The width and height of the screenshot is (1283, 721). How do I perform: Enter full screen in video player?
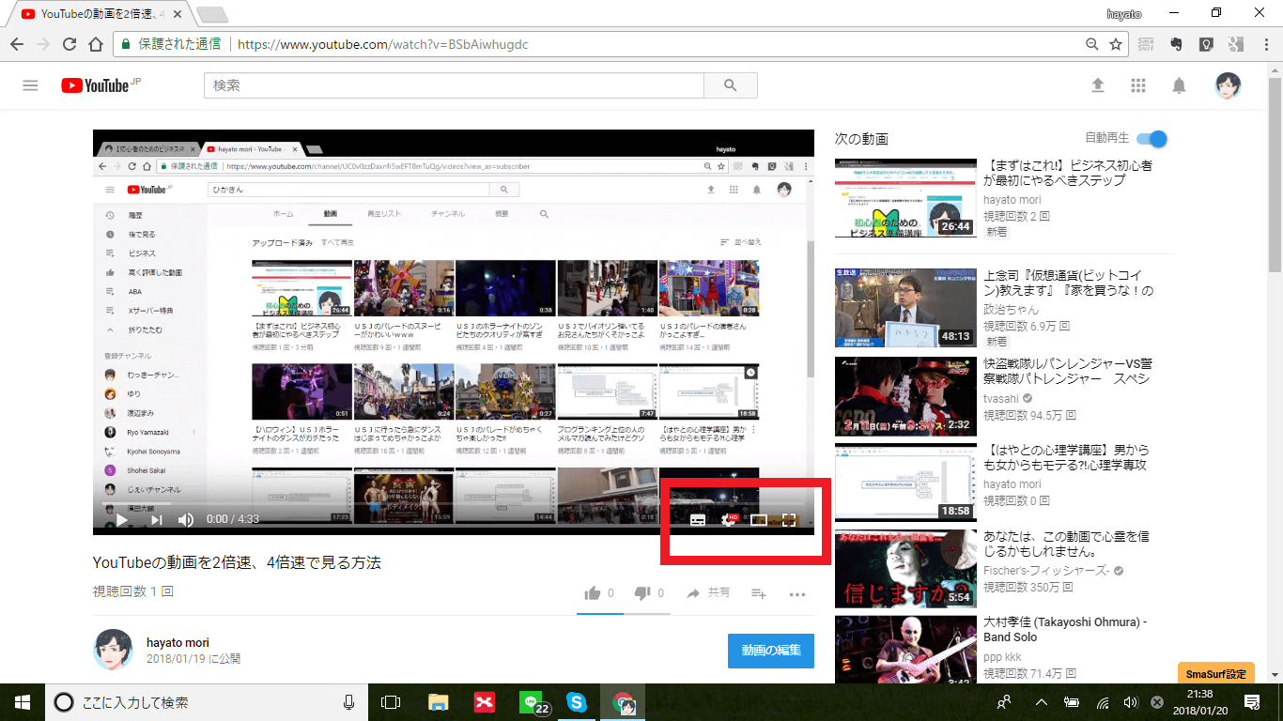[789, 519]
